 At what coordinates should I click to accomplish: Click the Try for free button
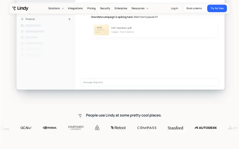tap(217, 8)
